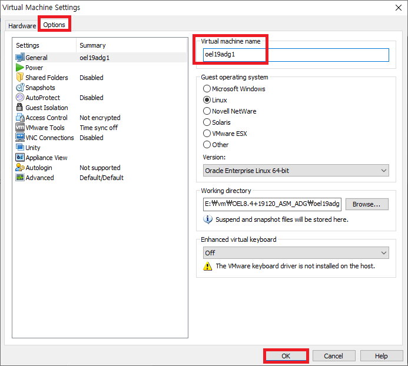Open Help for VM settings
This screenshot has height=366, width=408.
tap(381, 356)
